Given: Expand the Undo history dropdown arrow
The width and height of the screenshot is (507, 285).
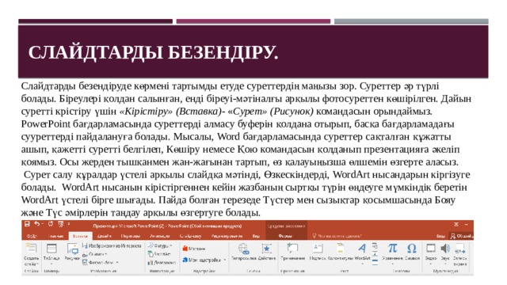Looking at the screenshot, I should 43,224.
